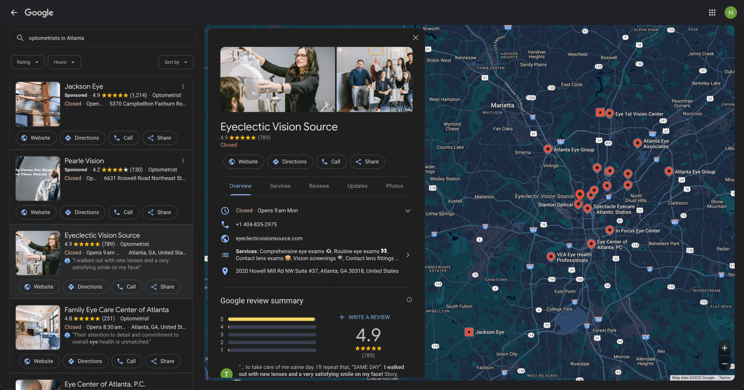Open the staff group photo in detail panel
Screen dimensions: 744x390
[374, 79]
